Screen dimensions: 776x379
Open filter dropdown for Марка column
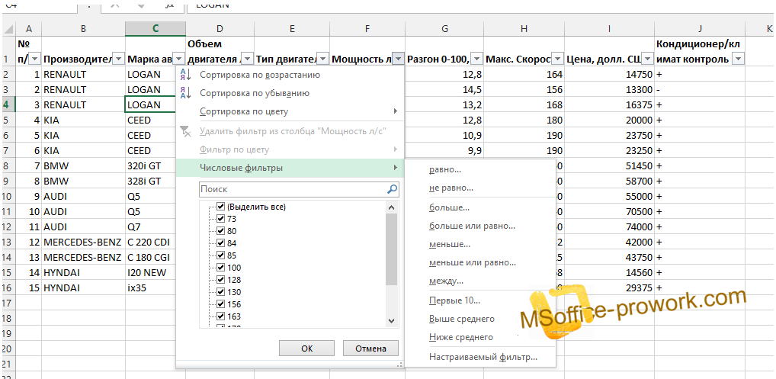(x=179, y=59)
